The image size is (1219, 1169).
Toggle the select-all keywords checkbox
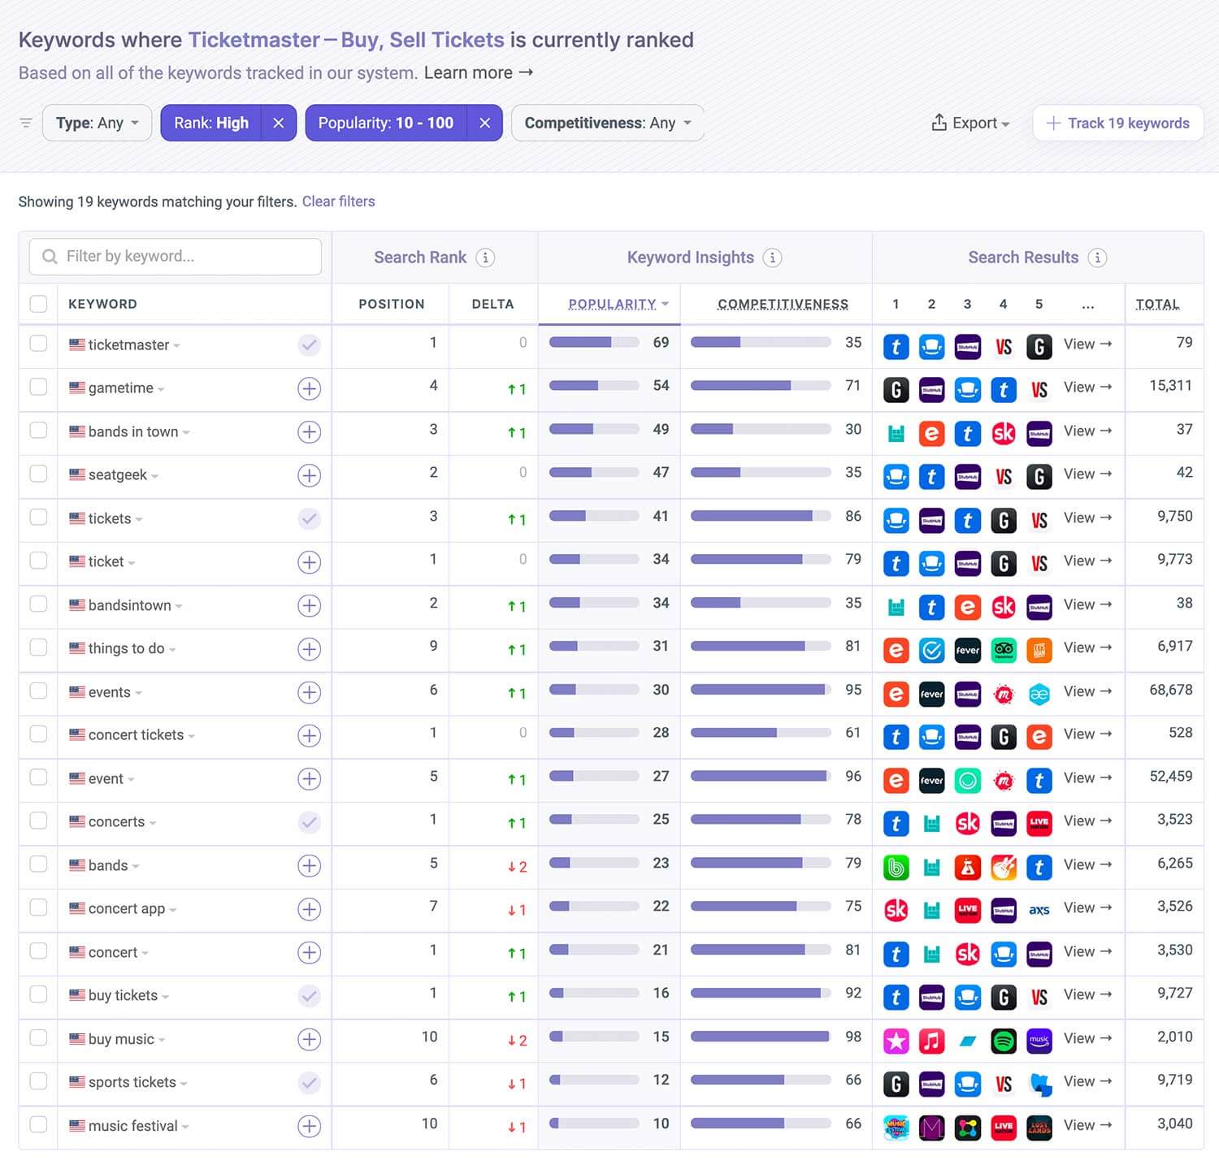click(x=38, y=304)
